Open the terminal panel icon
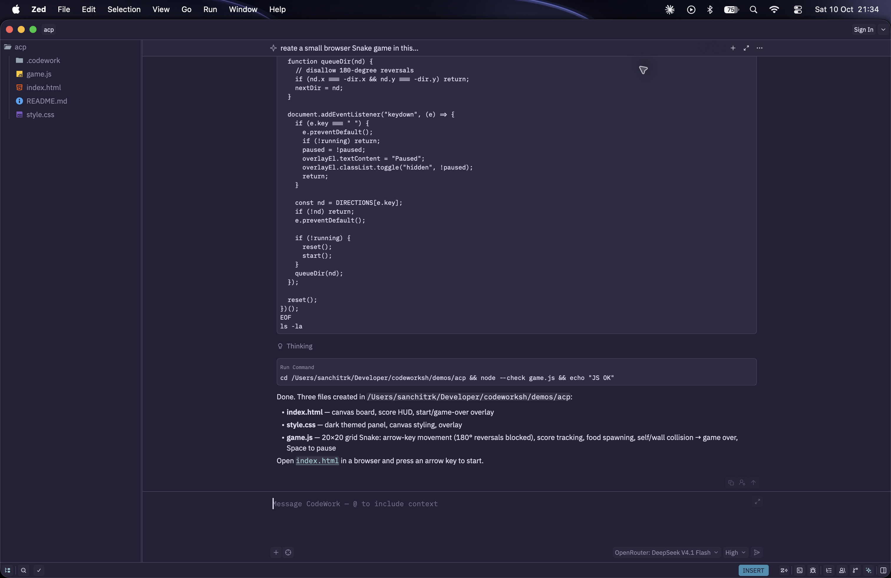This screenshot has height=578, width=891. [x=800, y=570]
